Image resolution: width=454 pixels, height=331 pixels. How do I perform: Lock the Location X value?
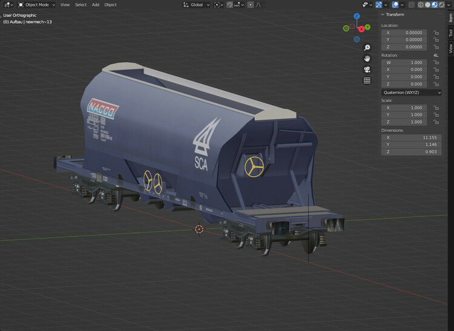point(436,33)
